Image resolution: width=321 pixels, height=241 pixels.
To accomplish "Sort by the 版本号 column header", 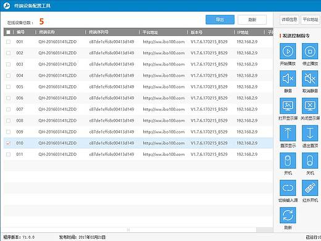I will pyautogui.click(x=196, y=32).
